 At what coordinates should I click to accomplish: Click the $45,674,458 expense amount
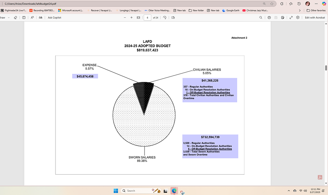point(85,76)
